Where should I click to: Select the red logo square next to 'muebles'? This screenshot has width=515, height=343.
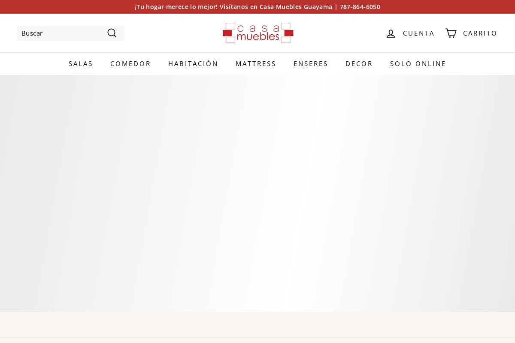point(289,33)
